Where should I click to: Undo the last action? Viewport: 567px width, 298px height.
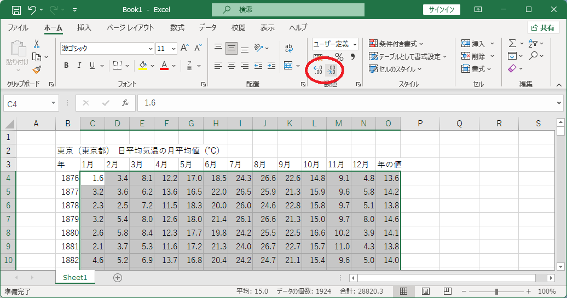(x=32, y=10)
